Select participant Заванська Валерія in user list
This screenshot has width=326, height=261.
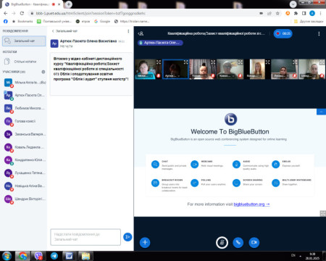coord(24,134)
